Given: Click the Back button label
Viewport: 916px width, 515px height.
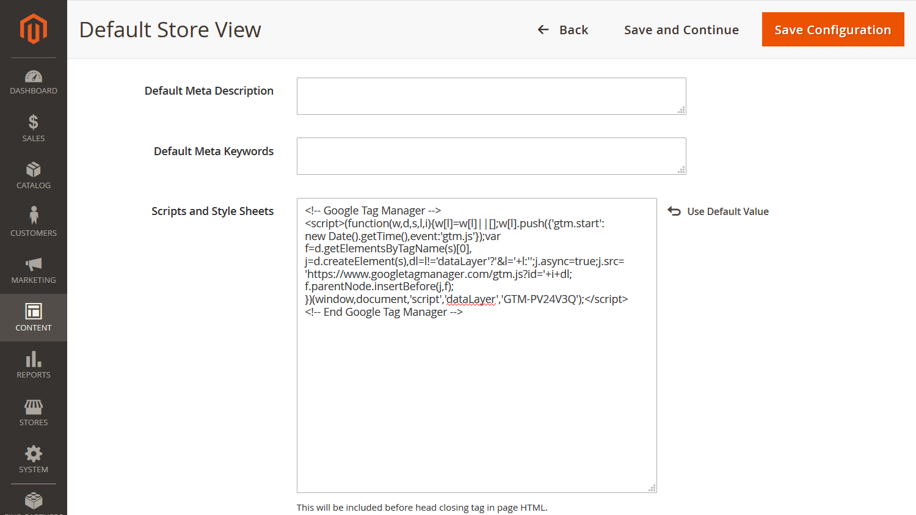Looking at the screenshot, I should tap(573, 30).
